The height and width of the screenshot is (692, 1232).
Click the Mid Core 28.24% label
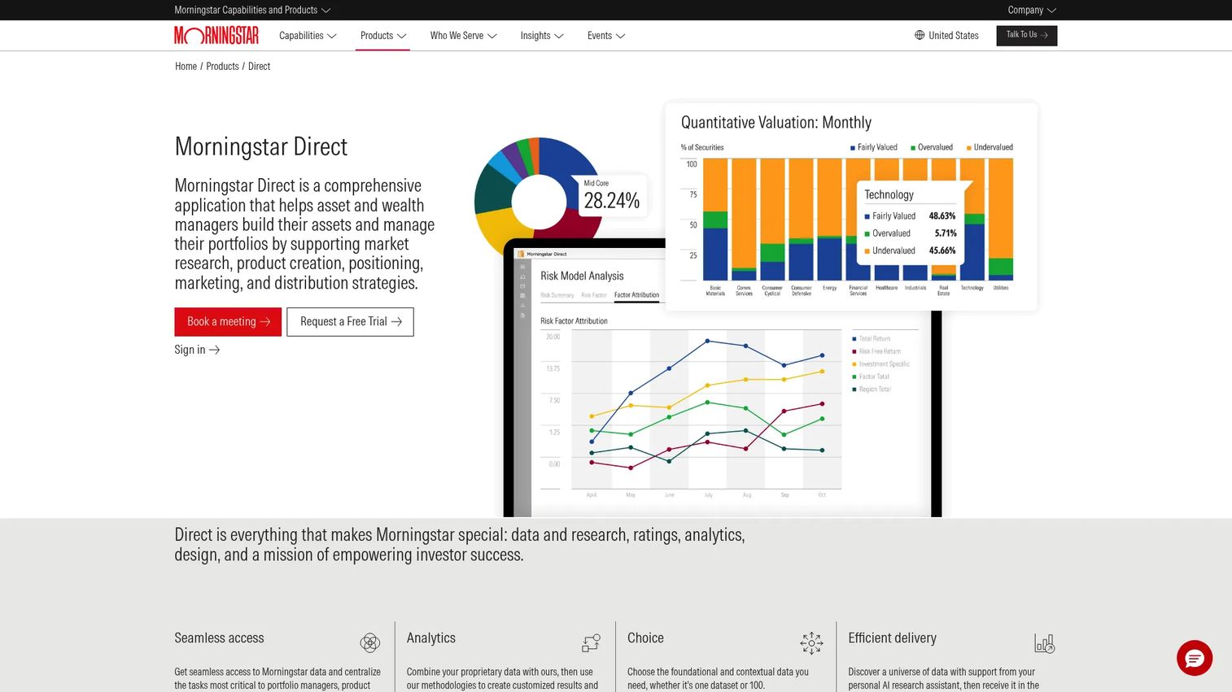point(612,195)
